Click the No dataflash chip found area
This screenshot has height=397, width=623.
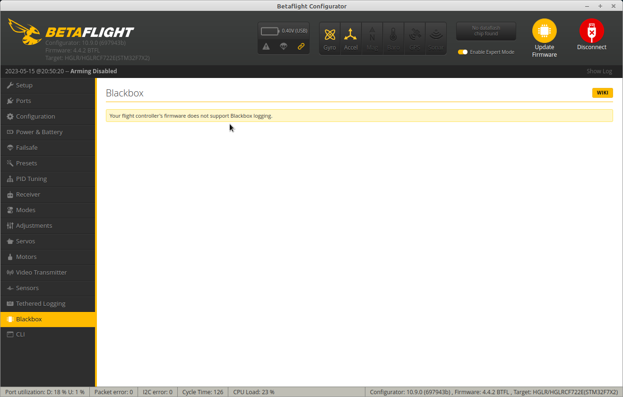pos(486,31)
